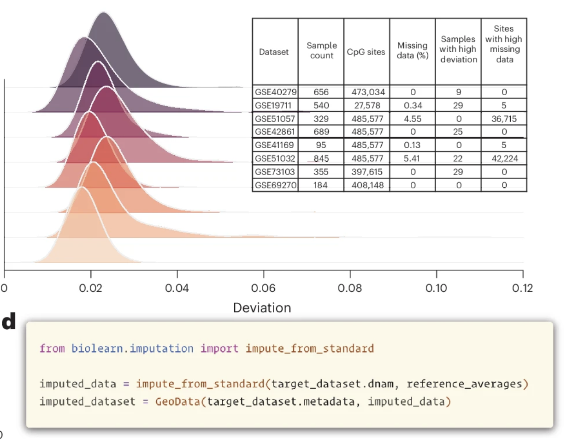Click "Sites with high missing data" header
The height and width of the screenshot is (446, 567).
click(503, 44)
